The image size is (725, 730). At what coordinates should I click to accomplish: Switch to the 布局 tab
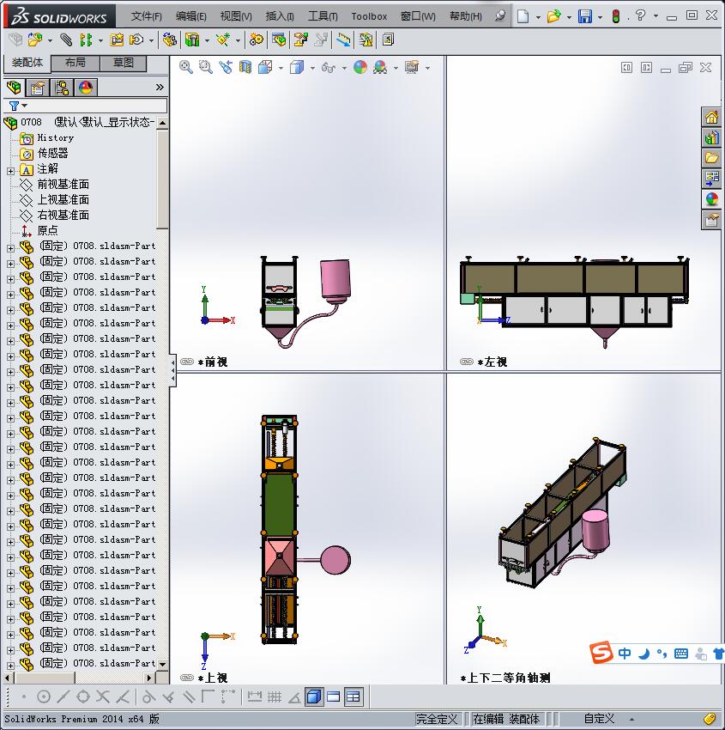pos(75,63)
